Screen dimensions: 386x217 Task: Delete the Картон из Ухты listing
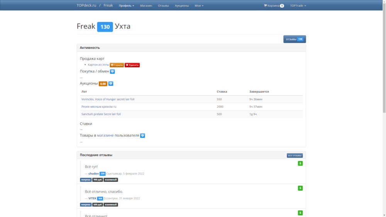tap(132, 65)
